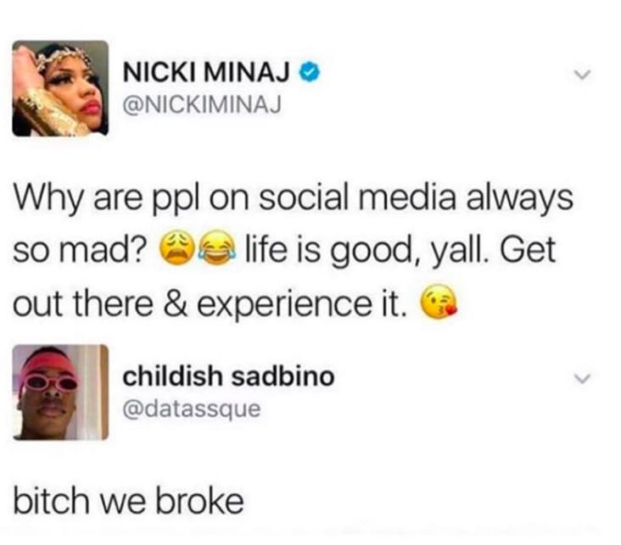Click the blue verified badge beside NICKI MINAJ
The height and width of the screenshot is (545, 621).
coord(309,73)
